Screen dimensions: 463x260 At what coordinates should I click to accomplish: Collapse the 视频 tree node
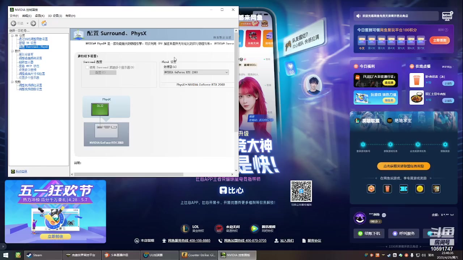(12, 82)
